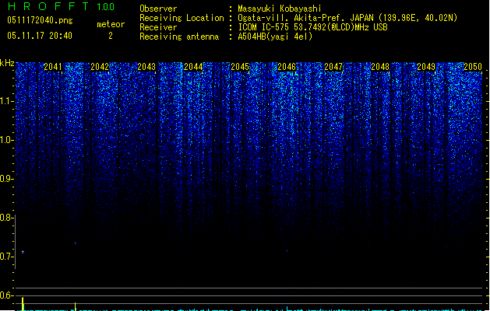Click the A504HB(yagi 4el) antenna text
Image resolution: width=490 pixels, height=311 pixels.
[275, 37]
